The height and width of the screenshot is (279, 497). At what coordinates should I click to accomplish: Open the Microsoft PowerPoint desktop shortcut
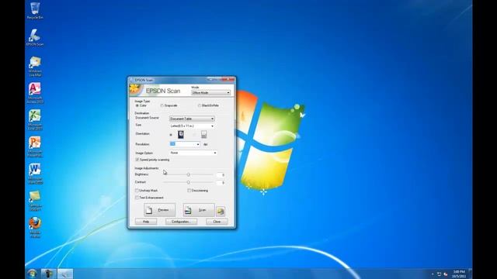click(x=35, y=146)
